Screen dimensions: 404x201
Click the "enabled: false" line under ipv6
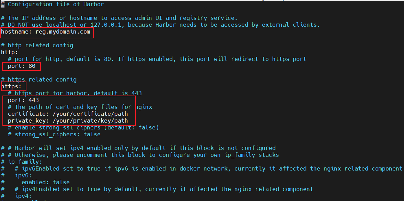[46, 182]
